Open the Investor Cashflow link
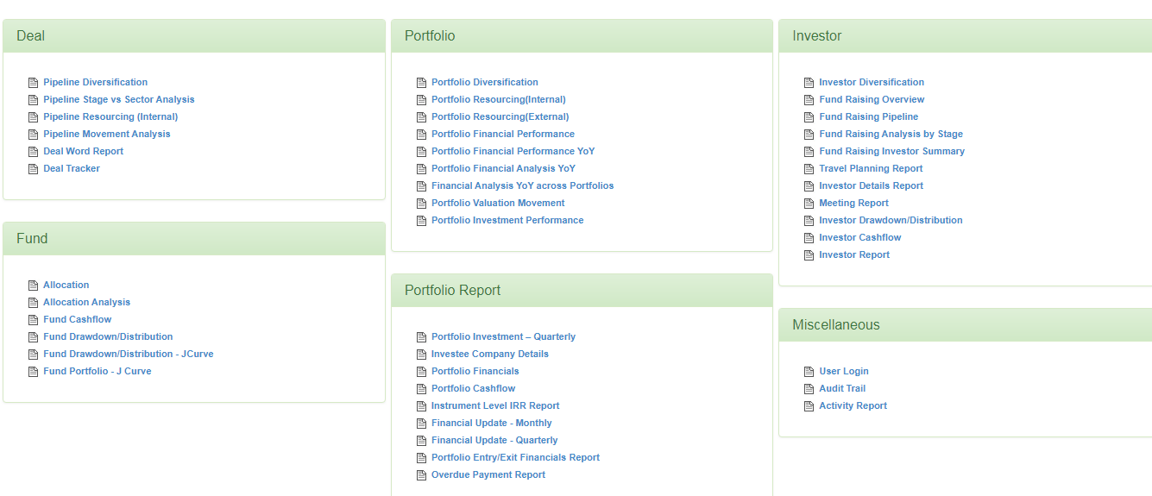Screen dimensions: 1152x496 tap(860, 237)
